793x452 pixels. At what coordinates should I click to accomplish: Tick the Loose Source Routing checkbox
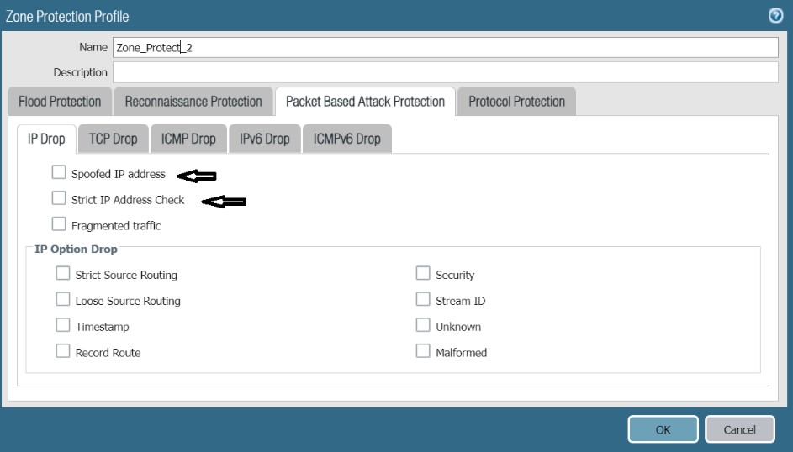(x=63, y=299)
